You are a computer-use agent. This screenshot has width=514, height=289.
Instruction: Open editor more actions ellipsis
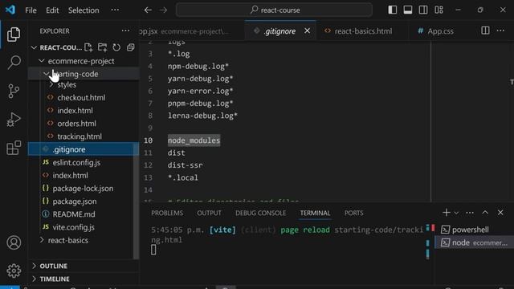coord(500,31)
